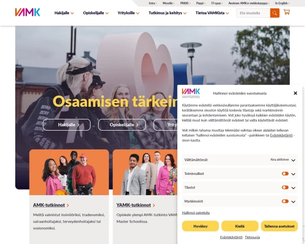Close the cookie consent dialog
Image resolution: width=305 pixels, height=244 pixels.
295,93
